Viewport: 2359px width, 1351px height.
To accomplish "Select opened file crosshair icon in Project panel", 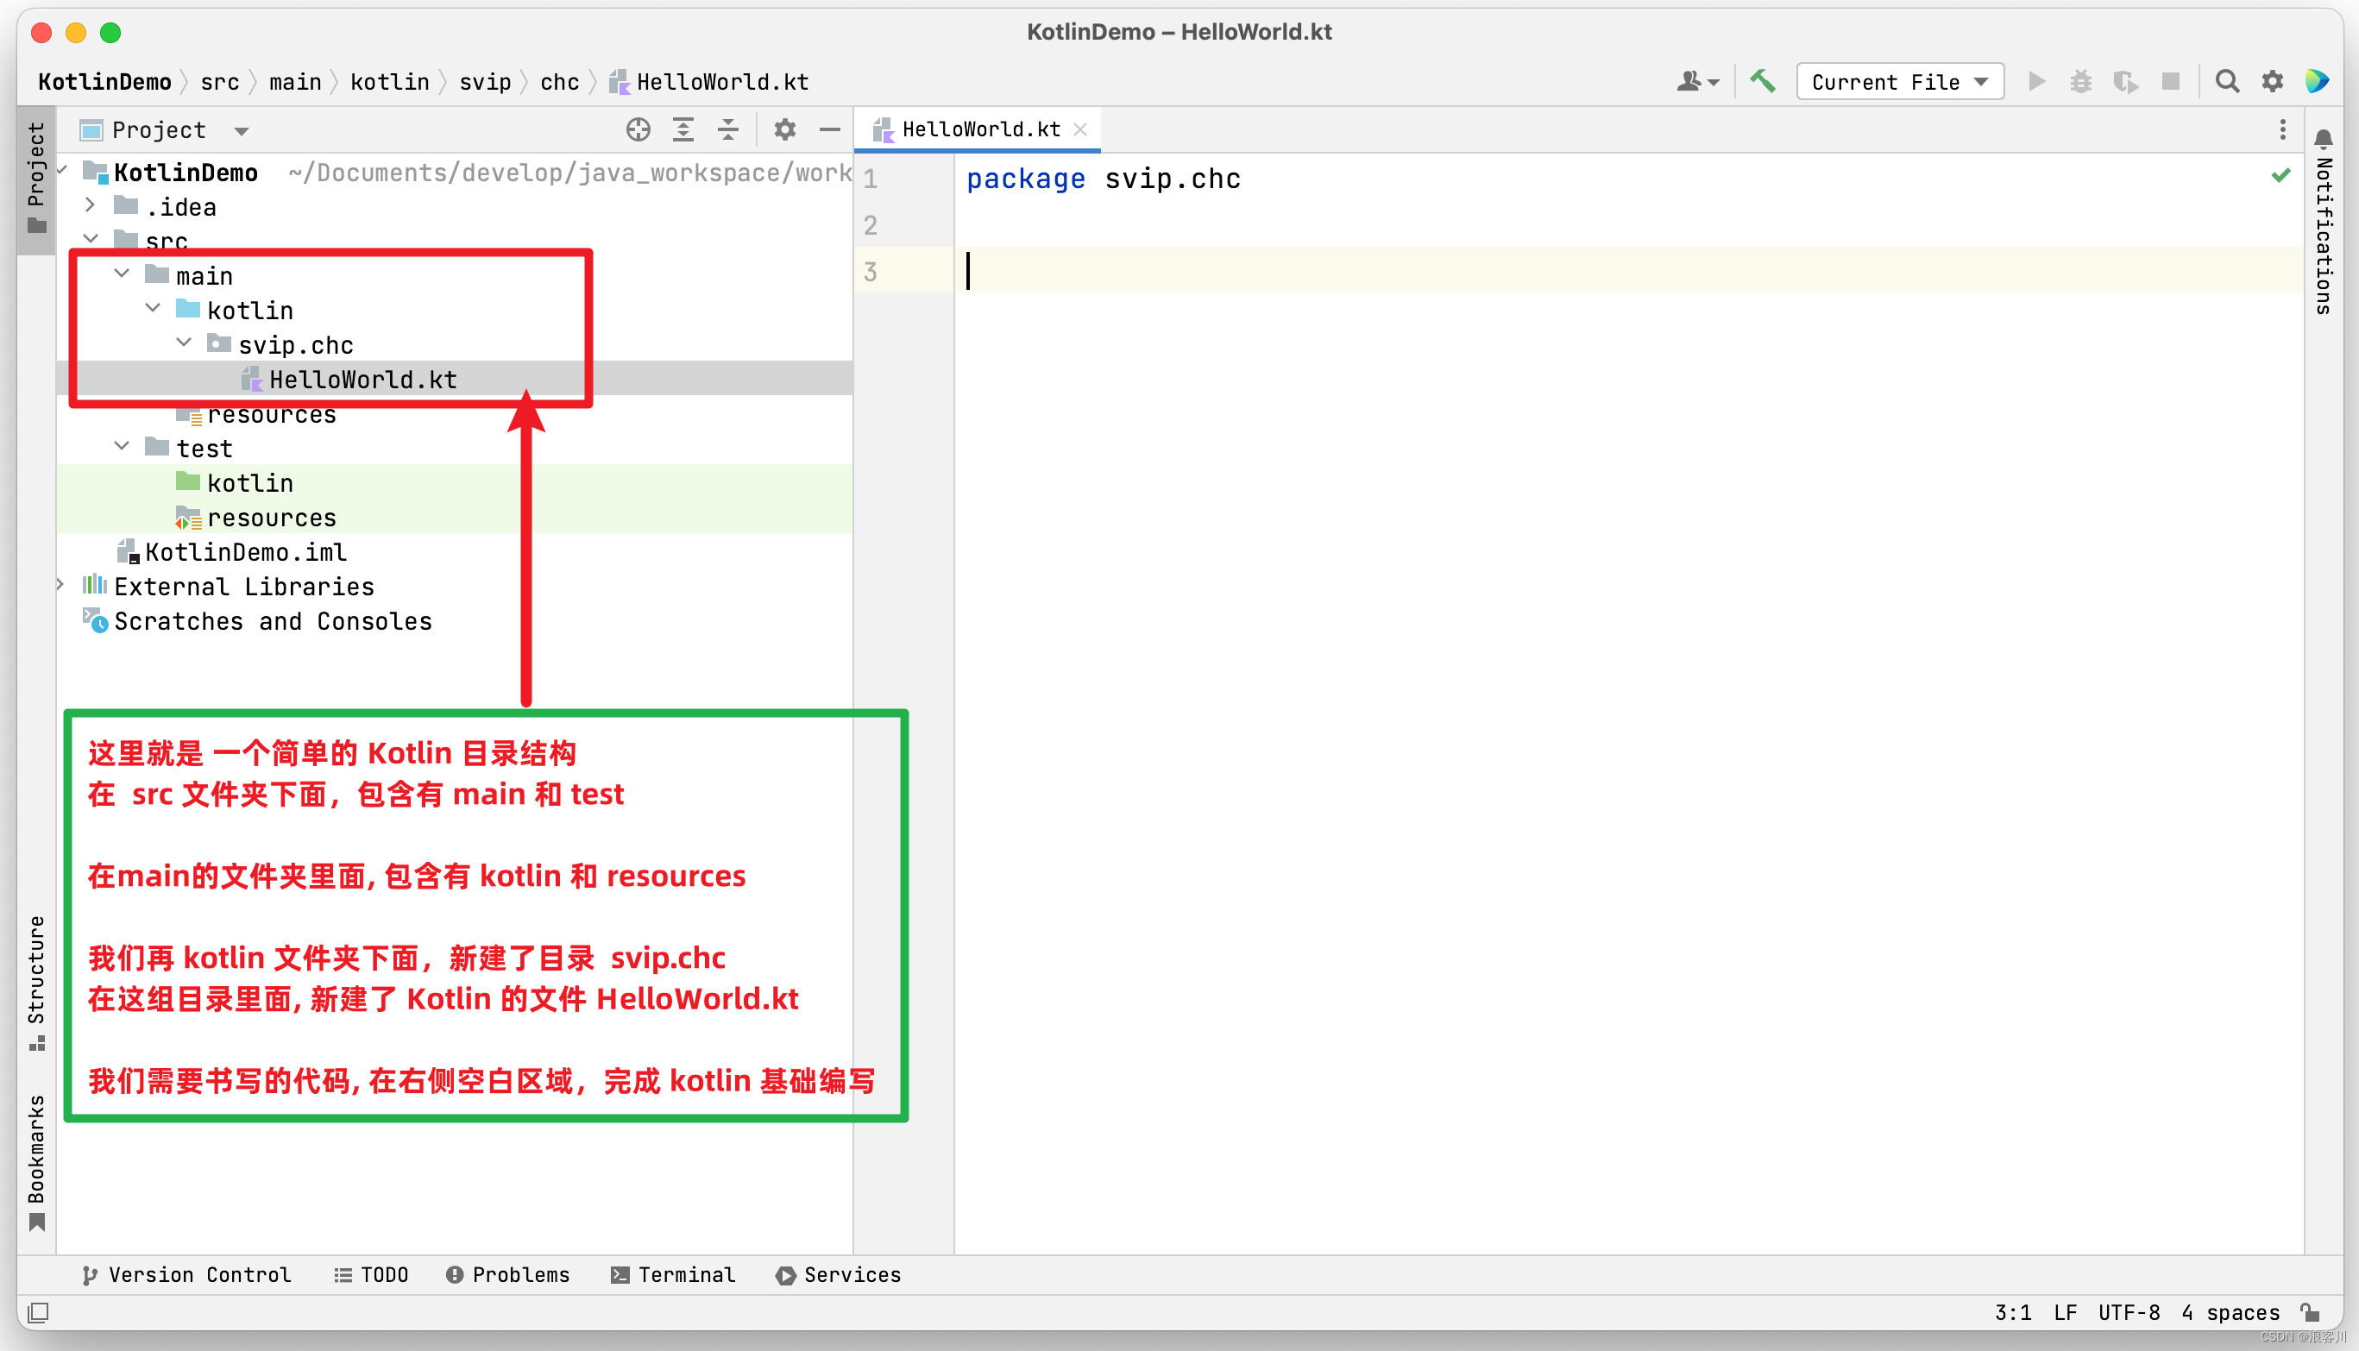I will [639, 130].
